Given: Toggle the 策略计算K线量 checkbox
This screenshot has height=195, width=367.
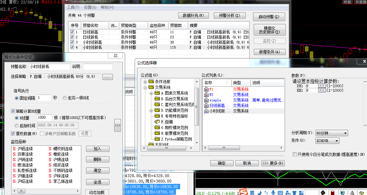Looking at the screenshot, I should [x=13, y=111].
